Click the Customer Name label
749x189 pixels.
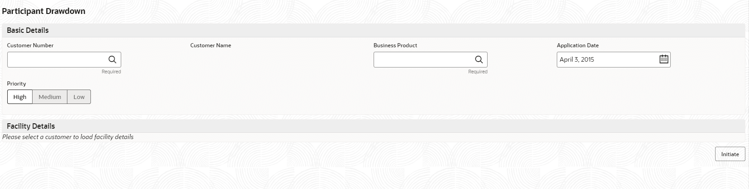click(211, 45)
